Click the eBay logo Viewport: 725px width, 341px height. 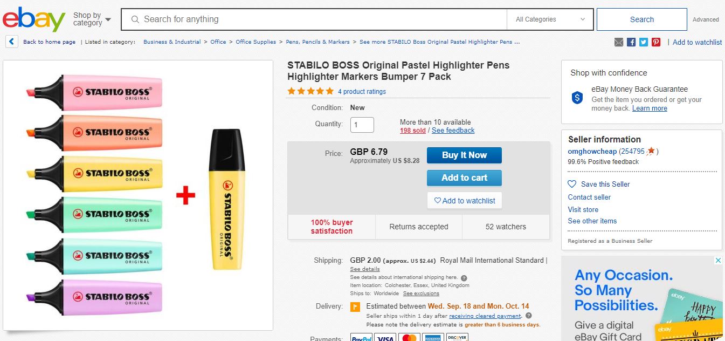coord(33,19)
